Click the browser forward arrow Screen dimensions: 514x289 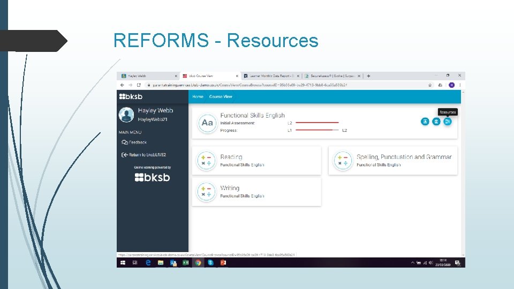tap(130, 85)
